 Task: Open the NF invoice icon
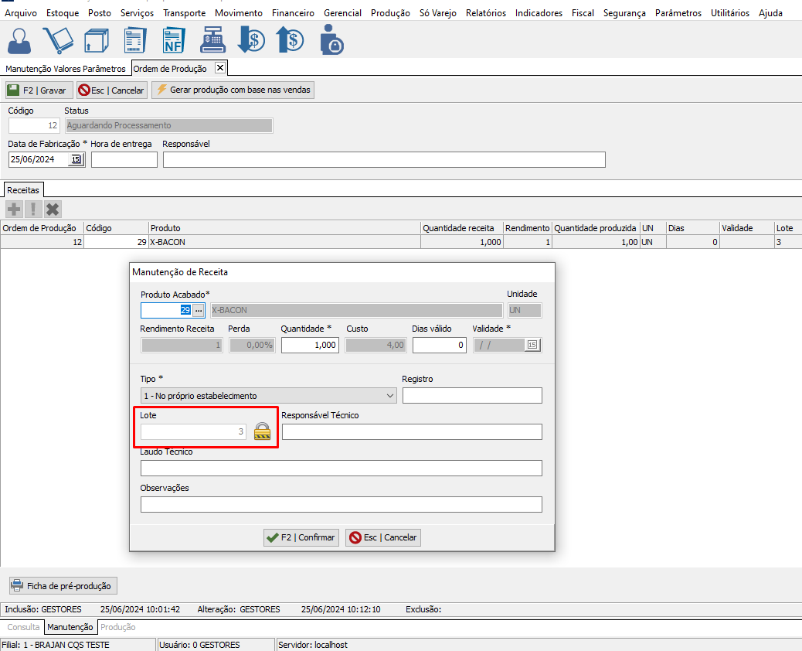click(175, 39)
